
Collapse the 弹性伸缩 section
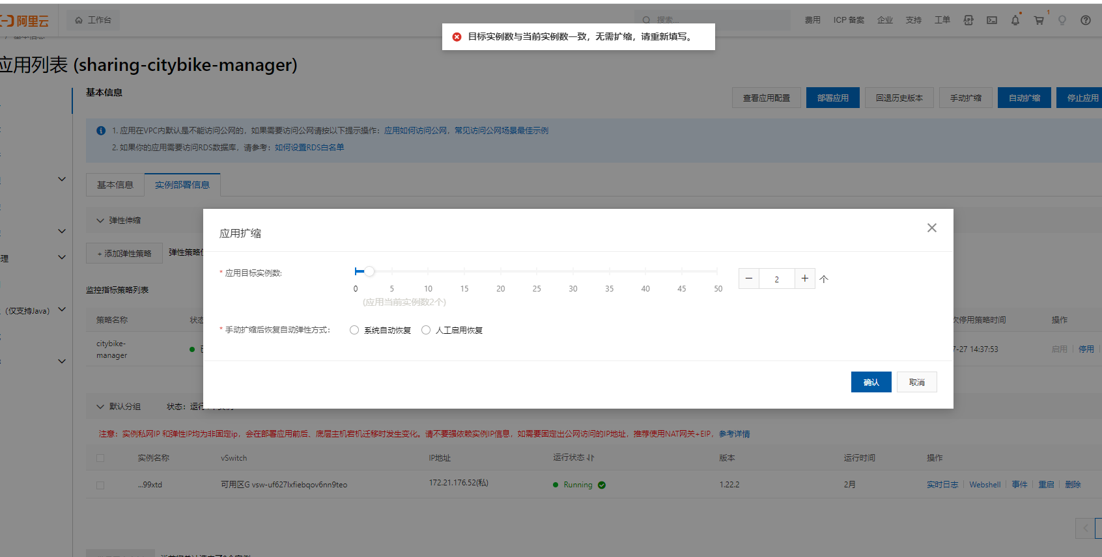[100, 221]
